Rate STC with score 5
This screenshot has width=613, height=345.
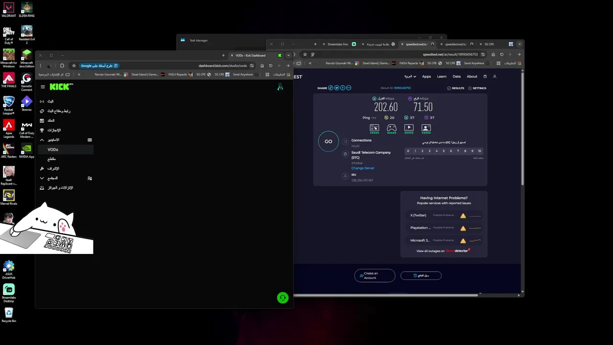pos(443,151)
